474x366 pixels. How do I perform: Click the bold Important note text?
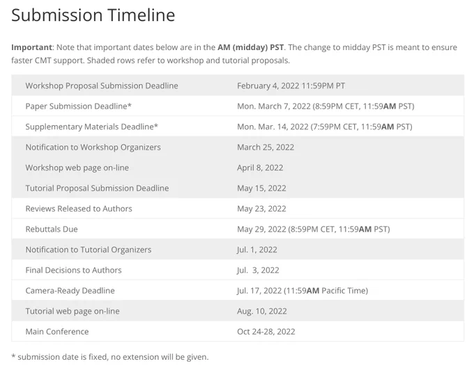click(x=32, y=47)
